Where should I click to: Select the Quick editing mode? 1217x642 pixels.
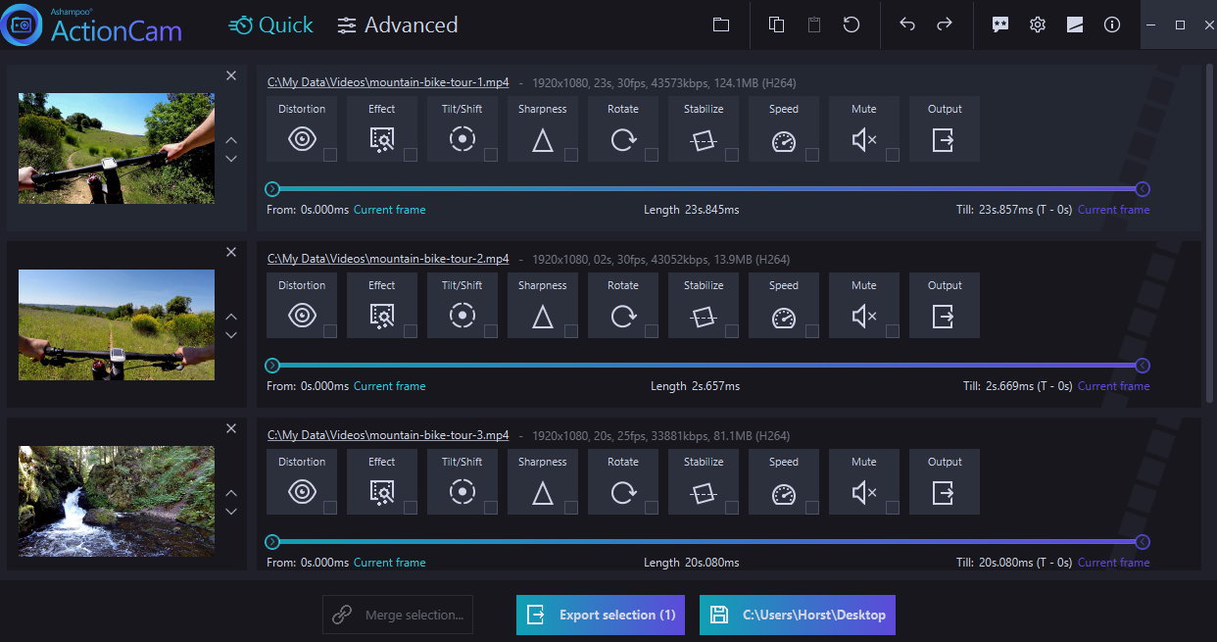pos(271,25)
